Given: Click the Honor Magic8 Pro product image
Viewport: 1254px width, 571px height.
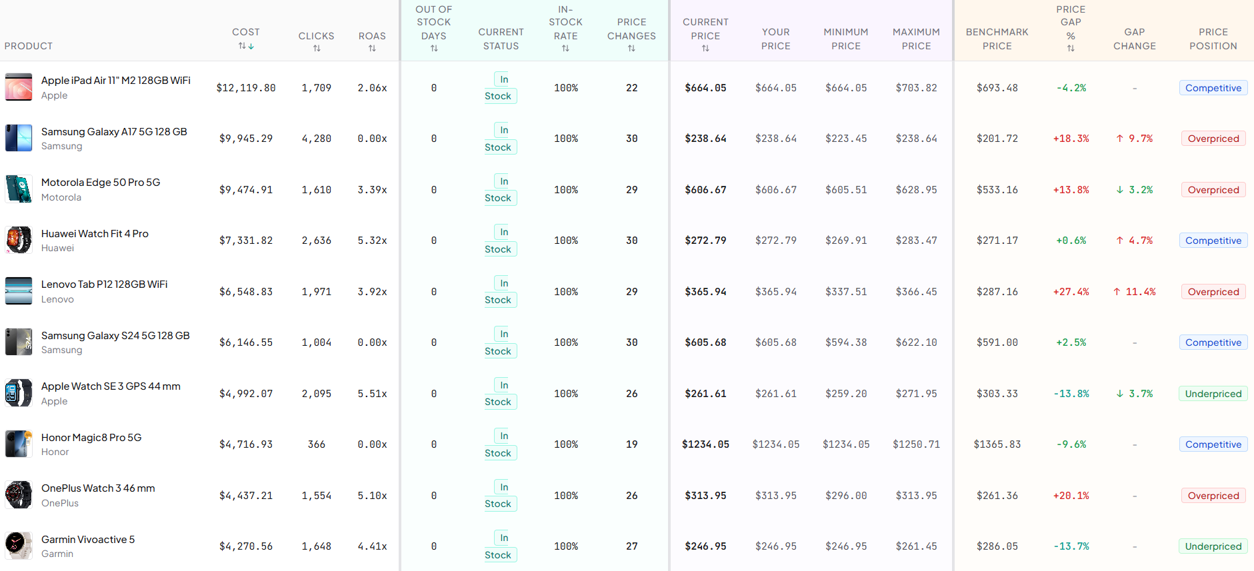Looking at the screenshot, I should pos(18,444).
